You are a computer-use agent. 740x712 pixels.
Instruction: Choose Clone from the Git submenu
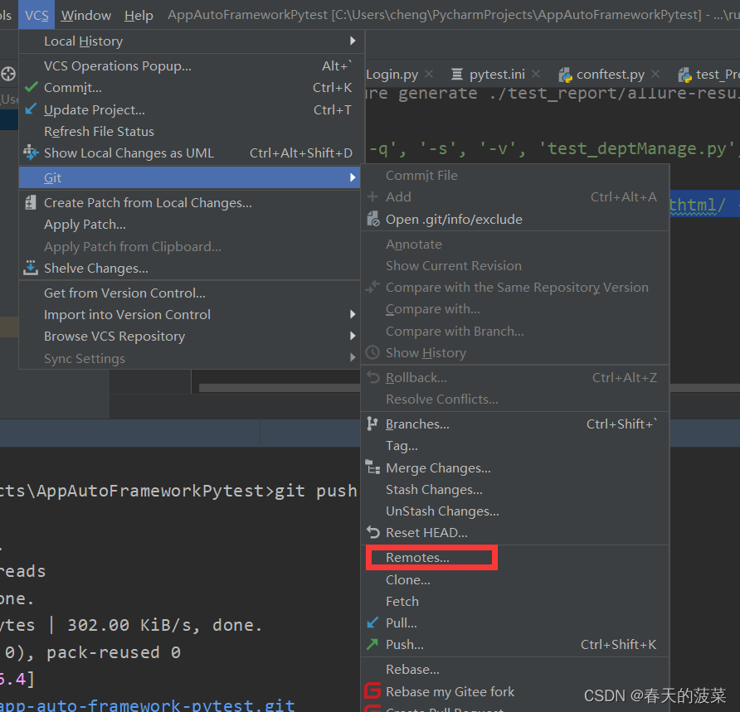(407, 579)
